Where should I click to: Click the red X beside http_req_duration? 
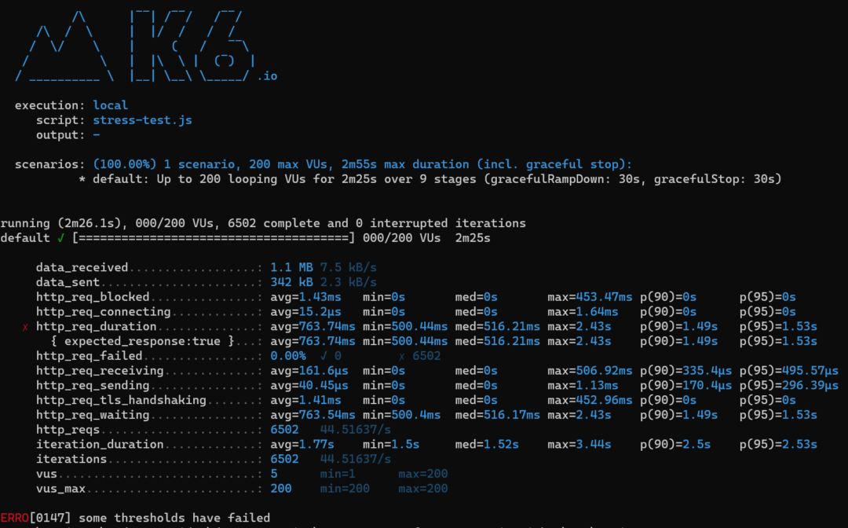tap(25, 327)
